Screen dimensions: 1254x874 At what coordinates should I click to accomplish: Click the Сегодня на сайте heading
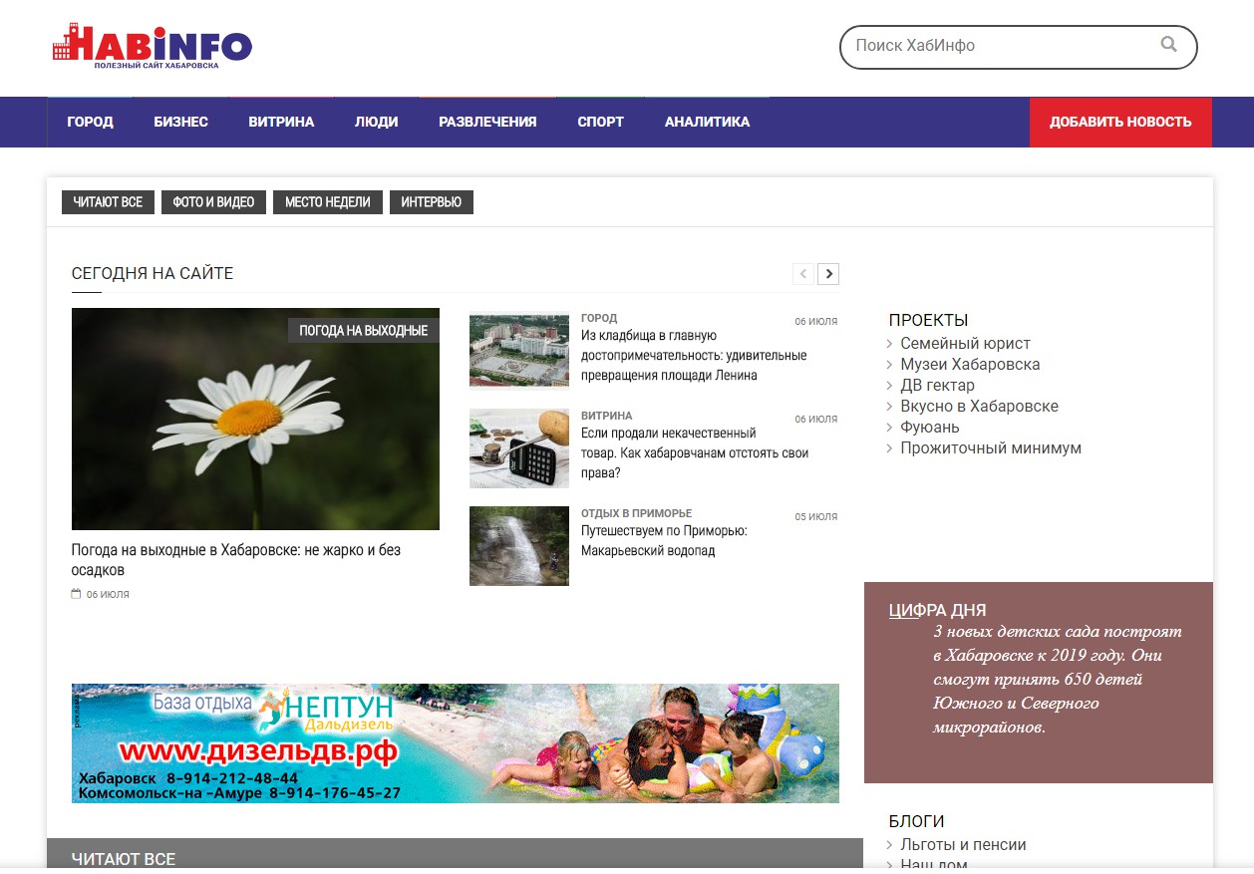tap(153, 274)
